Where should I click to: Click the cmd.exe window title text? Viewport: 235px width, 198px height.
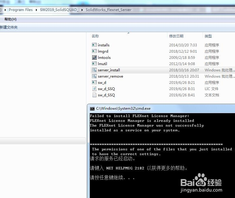click(123, 109)
